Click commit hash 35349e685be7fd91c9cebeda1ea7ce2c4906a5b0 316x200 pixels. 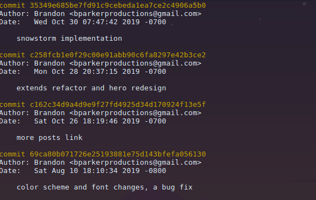(118, 6)
